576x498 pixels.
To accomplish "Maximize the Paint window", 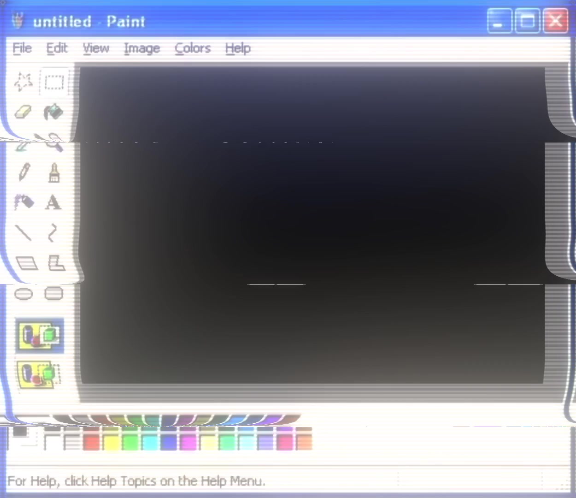I will (527, 21).
